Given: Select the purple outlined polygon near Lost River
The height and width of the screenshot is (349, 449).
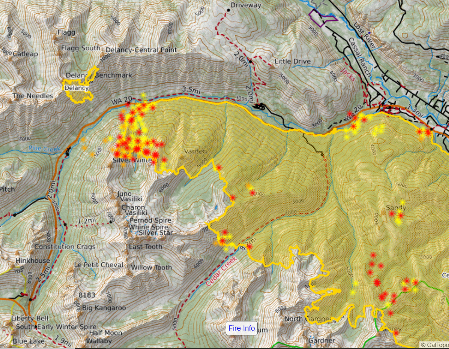Looking at the screenshot, I should [x=323, y=18].
